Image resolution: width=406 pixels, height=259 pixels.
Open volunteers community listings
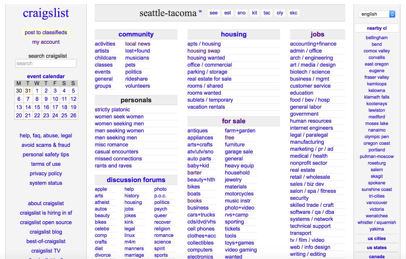point(138,86)
